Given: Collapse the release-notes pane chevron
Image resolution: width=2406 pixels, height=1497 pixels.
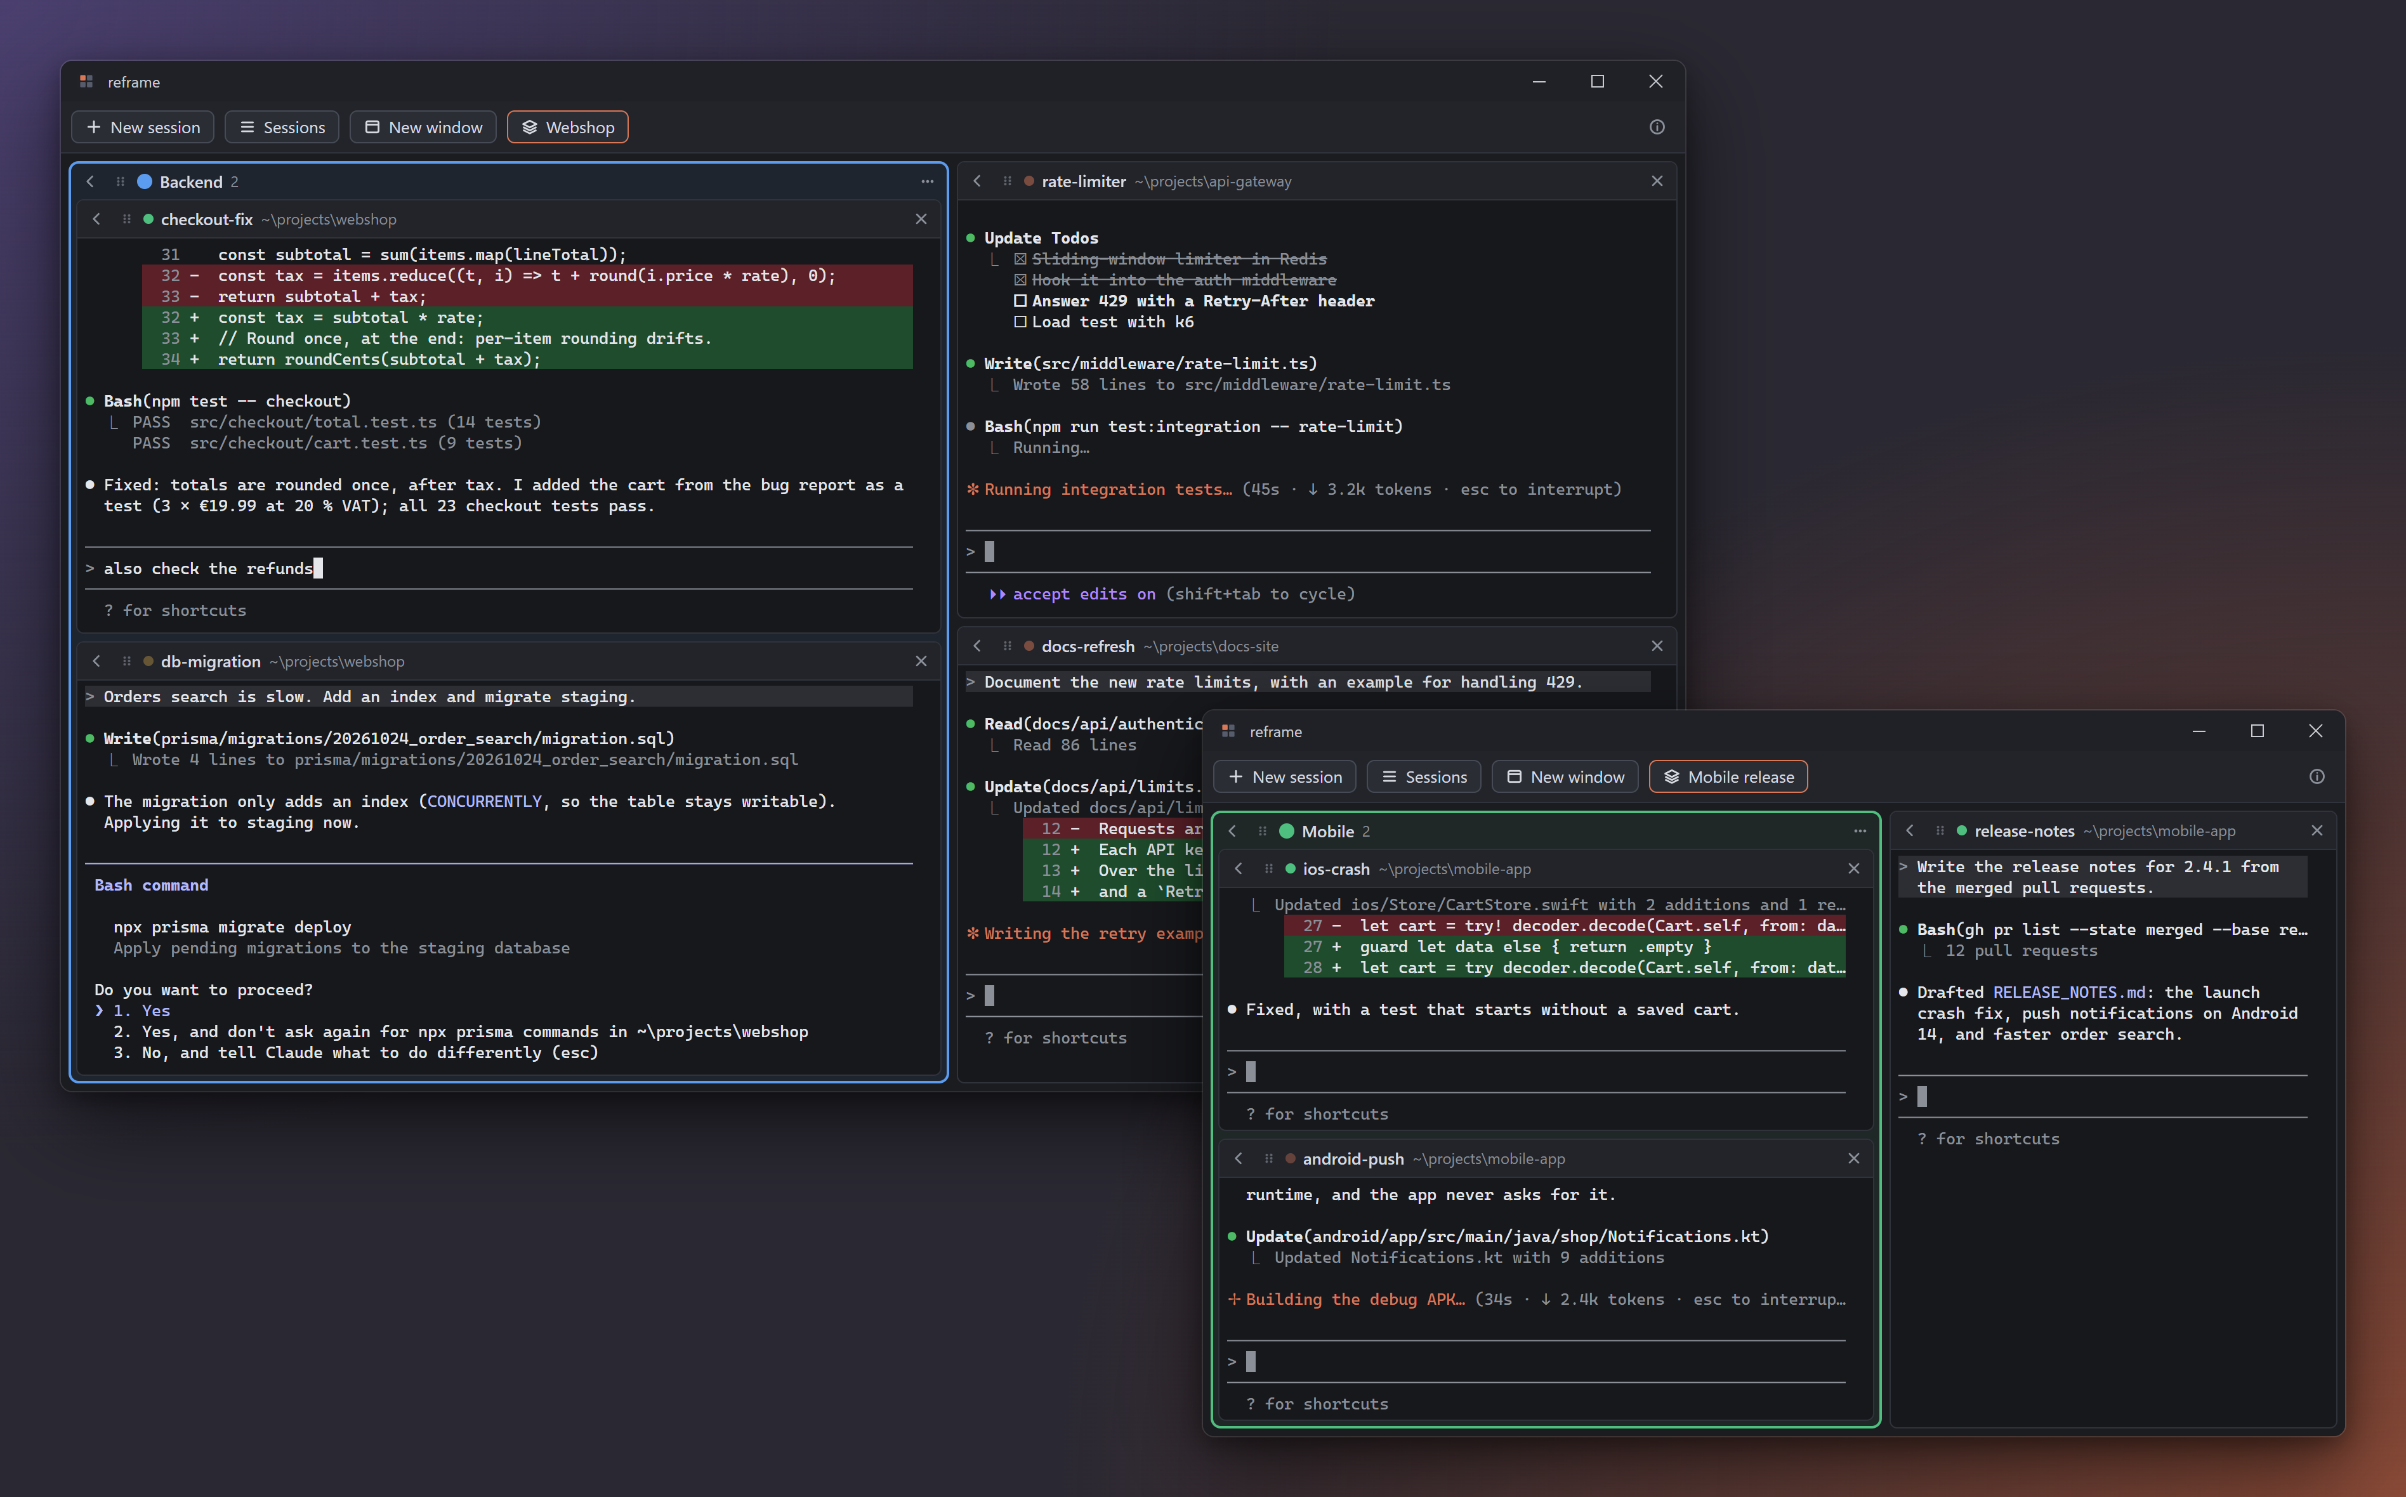Looking at the screenshot, I should point(1910,831).
